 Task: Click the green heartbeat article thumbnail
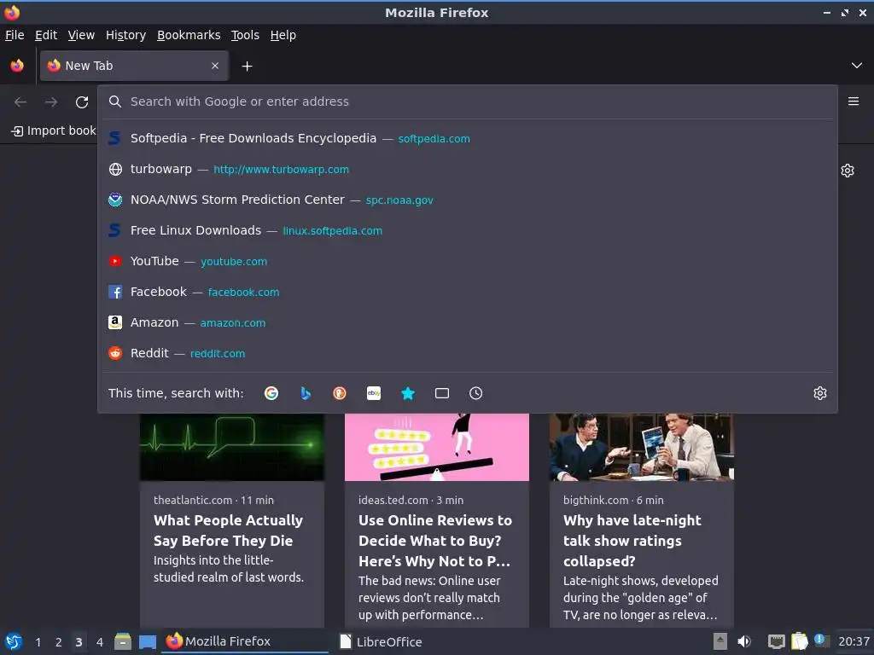pos(232,447)
